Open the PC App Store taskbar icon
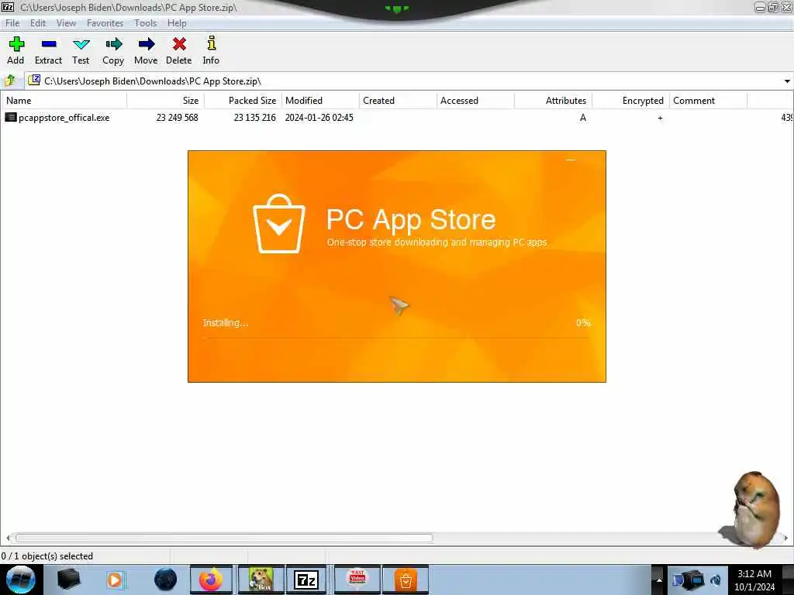The height and width of the screenshot is (595, 794). tap(406, 580)
